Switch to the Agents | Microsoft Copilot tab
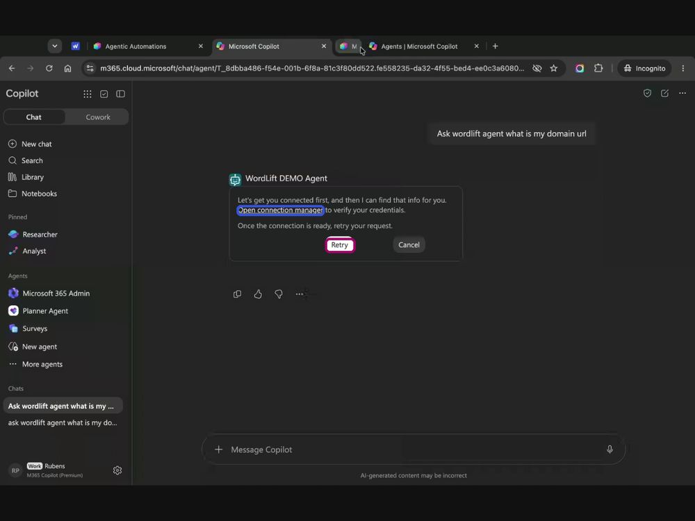Screen dimensions: 695x521 (419, 46)
